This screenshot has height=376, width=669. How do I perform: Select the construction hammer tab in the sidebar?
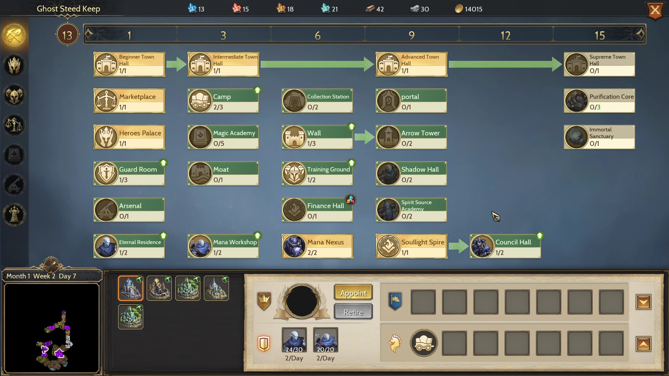[x=14, y=34]
